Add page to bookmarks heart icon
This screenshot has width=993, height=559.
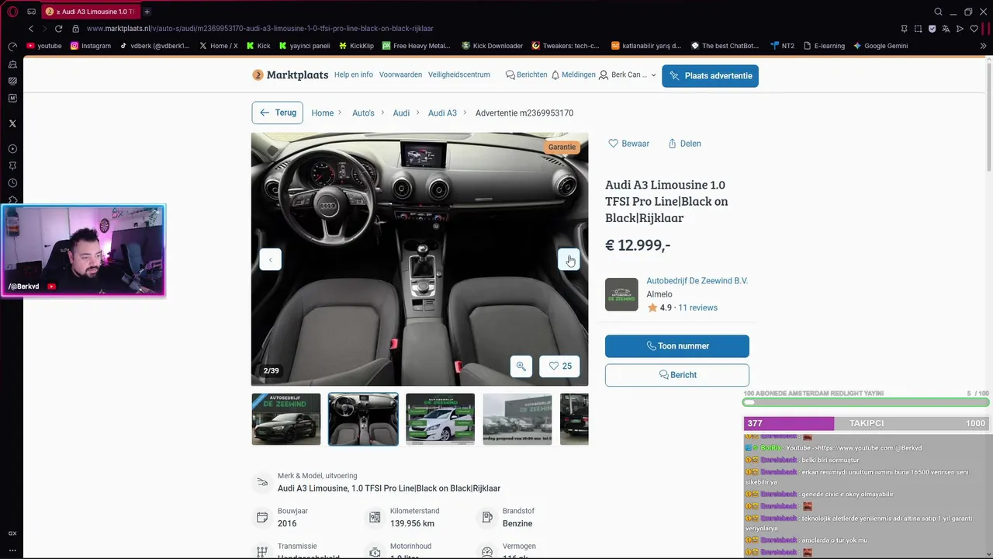pos(974,29)
